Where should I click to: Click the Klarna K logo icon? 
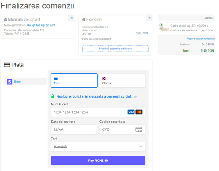click(x=104, y=78)
